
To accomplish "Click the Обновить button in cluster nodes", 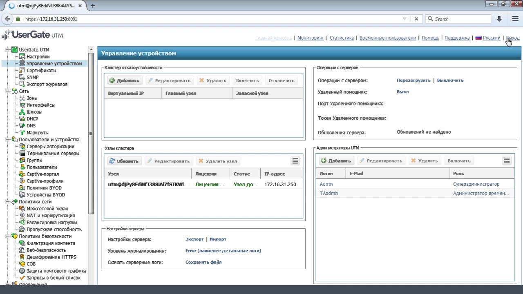I will 124,161.
